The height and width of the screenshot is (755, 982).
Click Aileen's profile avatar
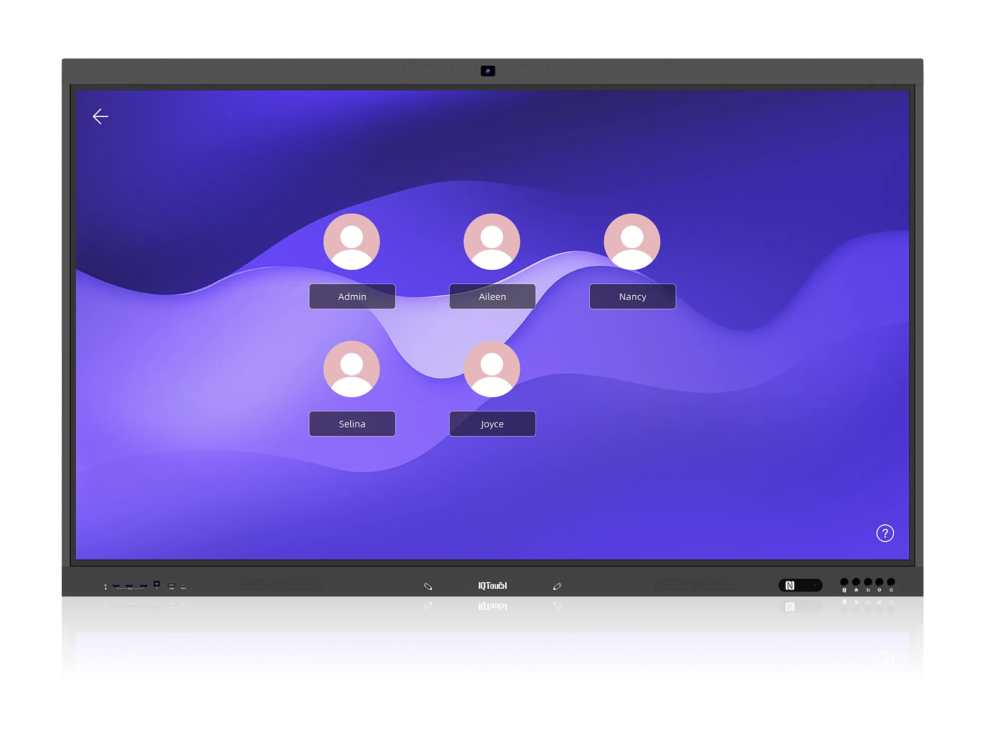coord(492,242)
